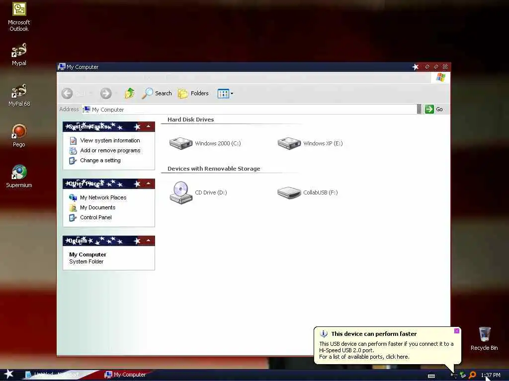The height and width of the screenshot is (381, 509).
Task: Open the Mypal desktop shortcut
Action: click(x=19, y=55)
